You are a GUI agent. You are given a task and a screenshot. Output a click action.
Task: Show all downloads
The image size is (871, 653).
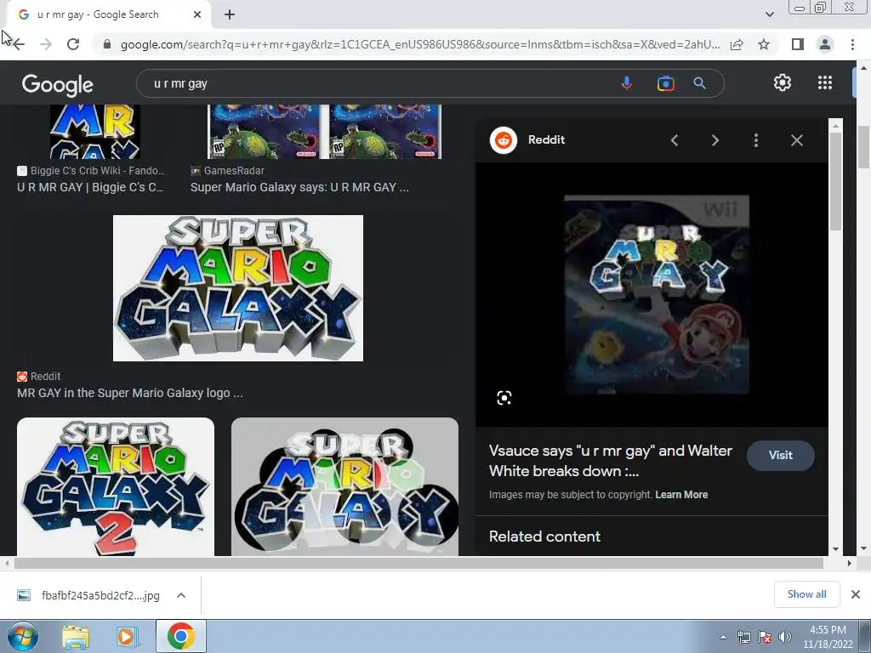pyautogui.click(x=806, y=594)
